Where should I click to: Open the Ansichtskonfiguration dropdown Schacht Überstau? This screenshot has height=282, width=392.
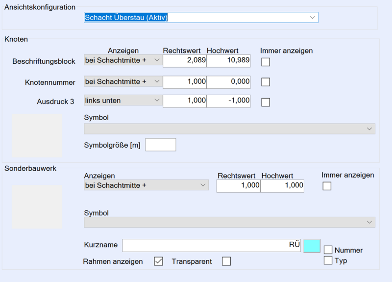coord(201,18)
